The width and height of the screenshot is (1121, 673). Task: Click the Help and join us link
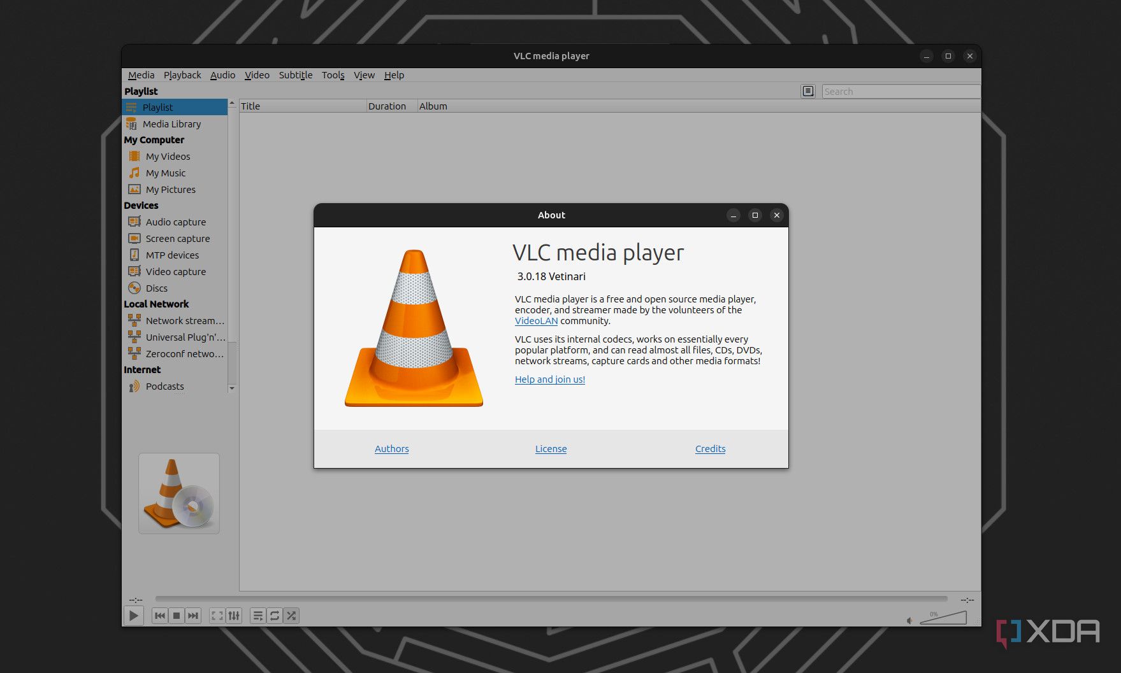click(x=549, y=379)
